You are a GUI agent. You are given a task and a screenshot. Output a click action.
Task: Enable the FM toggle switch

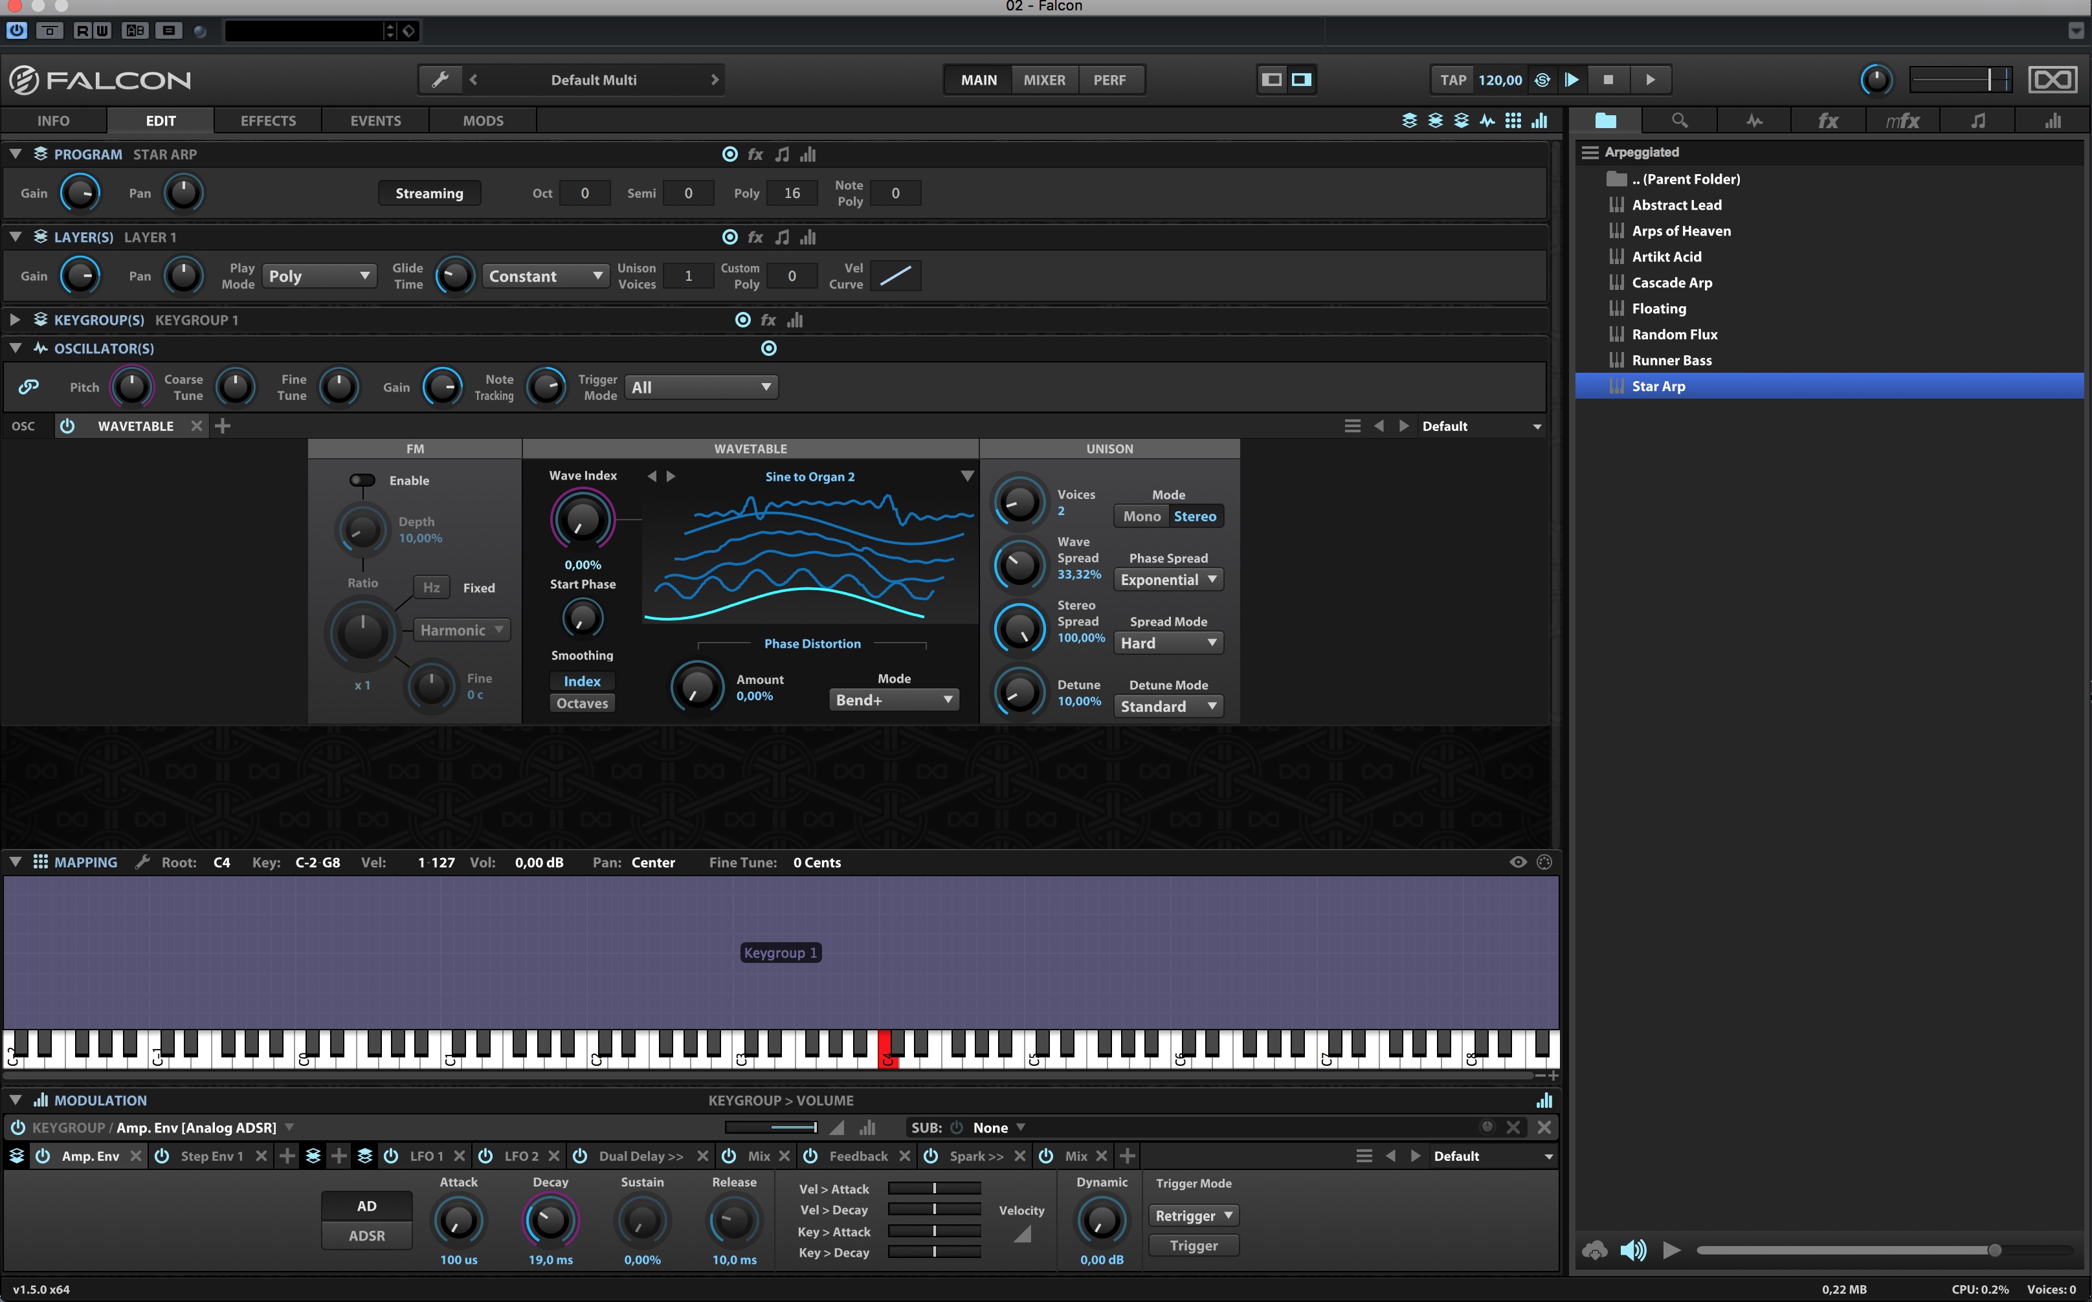[362, 481]
